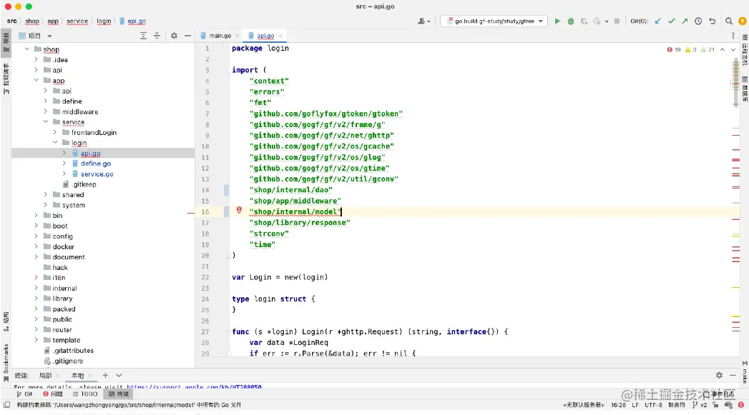
Task: Select define.go in project tree
Action: pos(96,163)
